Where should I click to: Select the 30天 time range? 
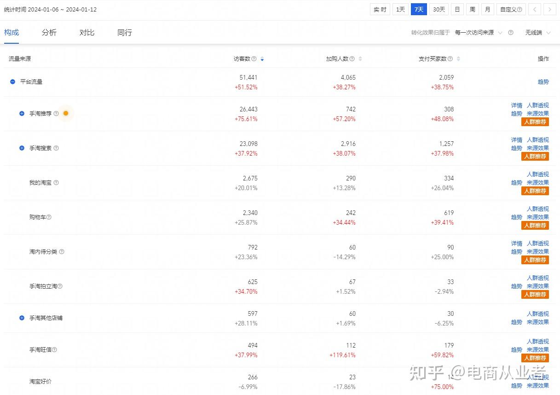click(439, 9)
